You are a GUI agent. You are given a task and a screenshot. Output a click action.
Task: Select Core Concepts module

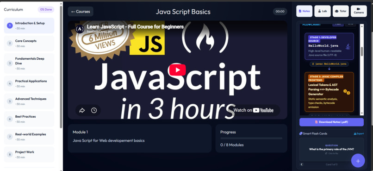pos(29,43)
